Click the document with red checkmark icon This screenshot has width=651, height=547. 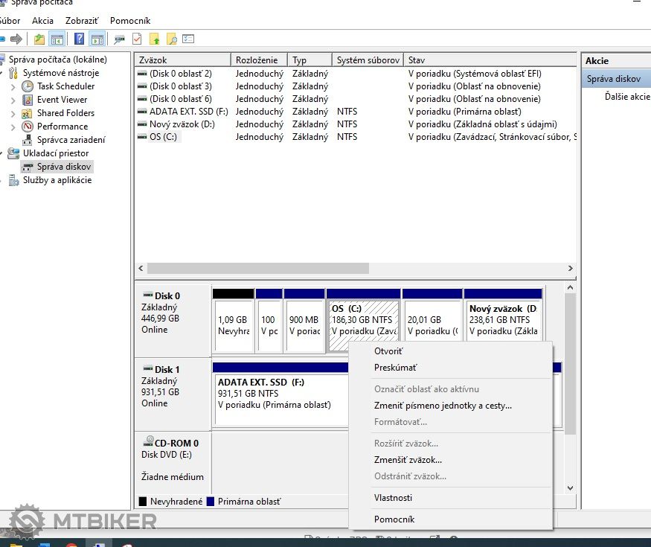(137, 39)
